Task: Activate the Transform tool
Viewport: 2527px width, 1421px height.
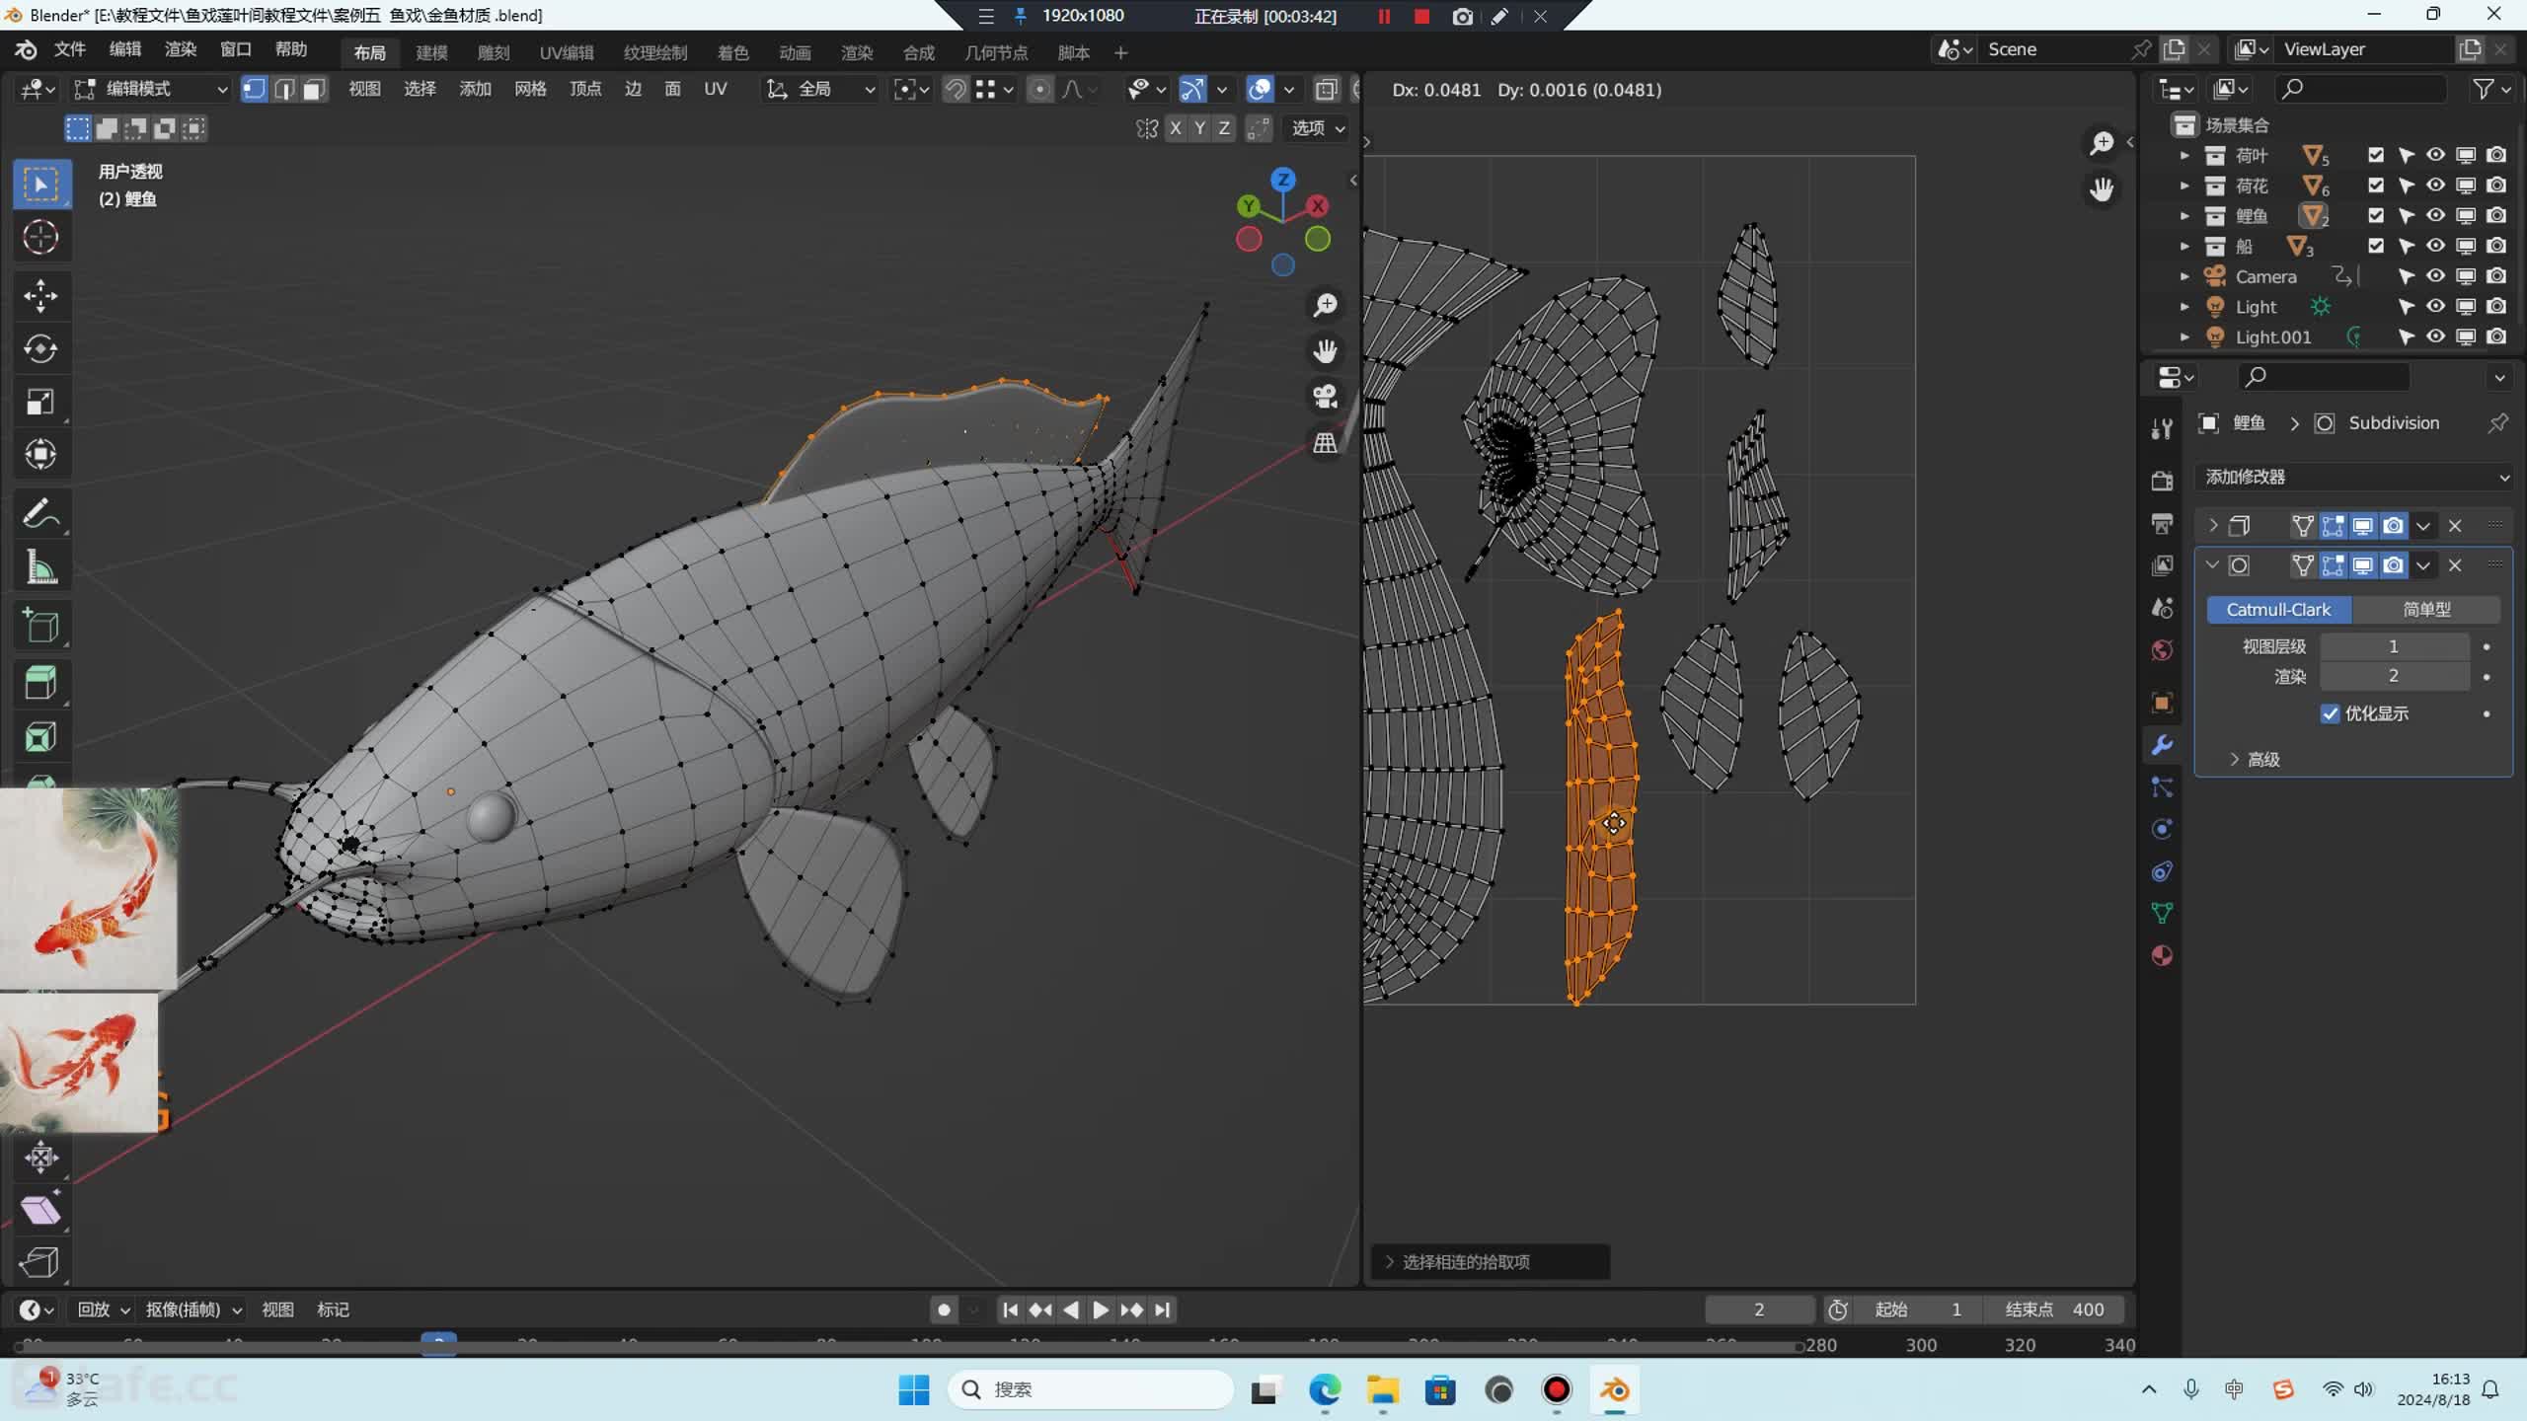Action: coord(40,454)
